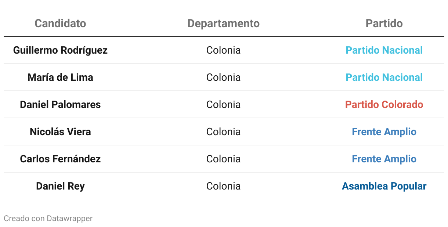Click Partido Nacional in María de Lima row
This screenshot has width=448, height=227.
[384, 78]
